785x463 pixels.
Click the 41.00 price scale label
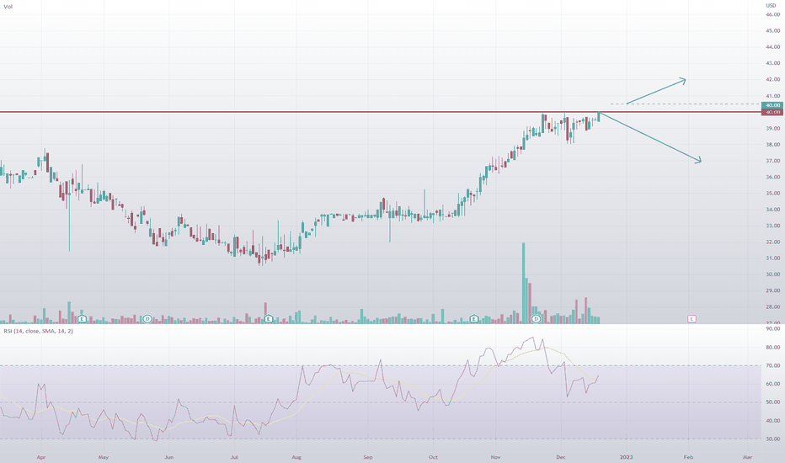point(772,96)
